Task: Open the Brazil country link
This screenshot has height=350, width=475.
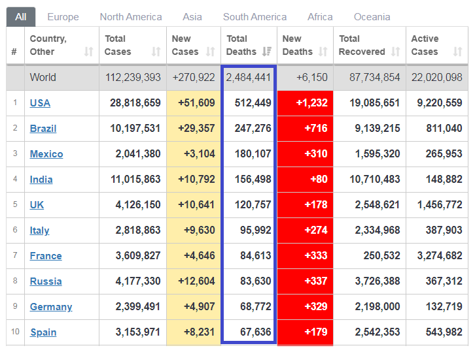Action: [x=43, y=129]
